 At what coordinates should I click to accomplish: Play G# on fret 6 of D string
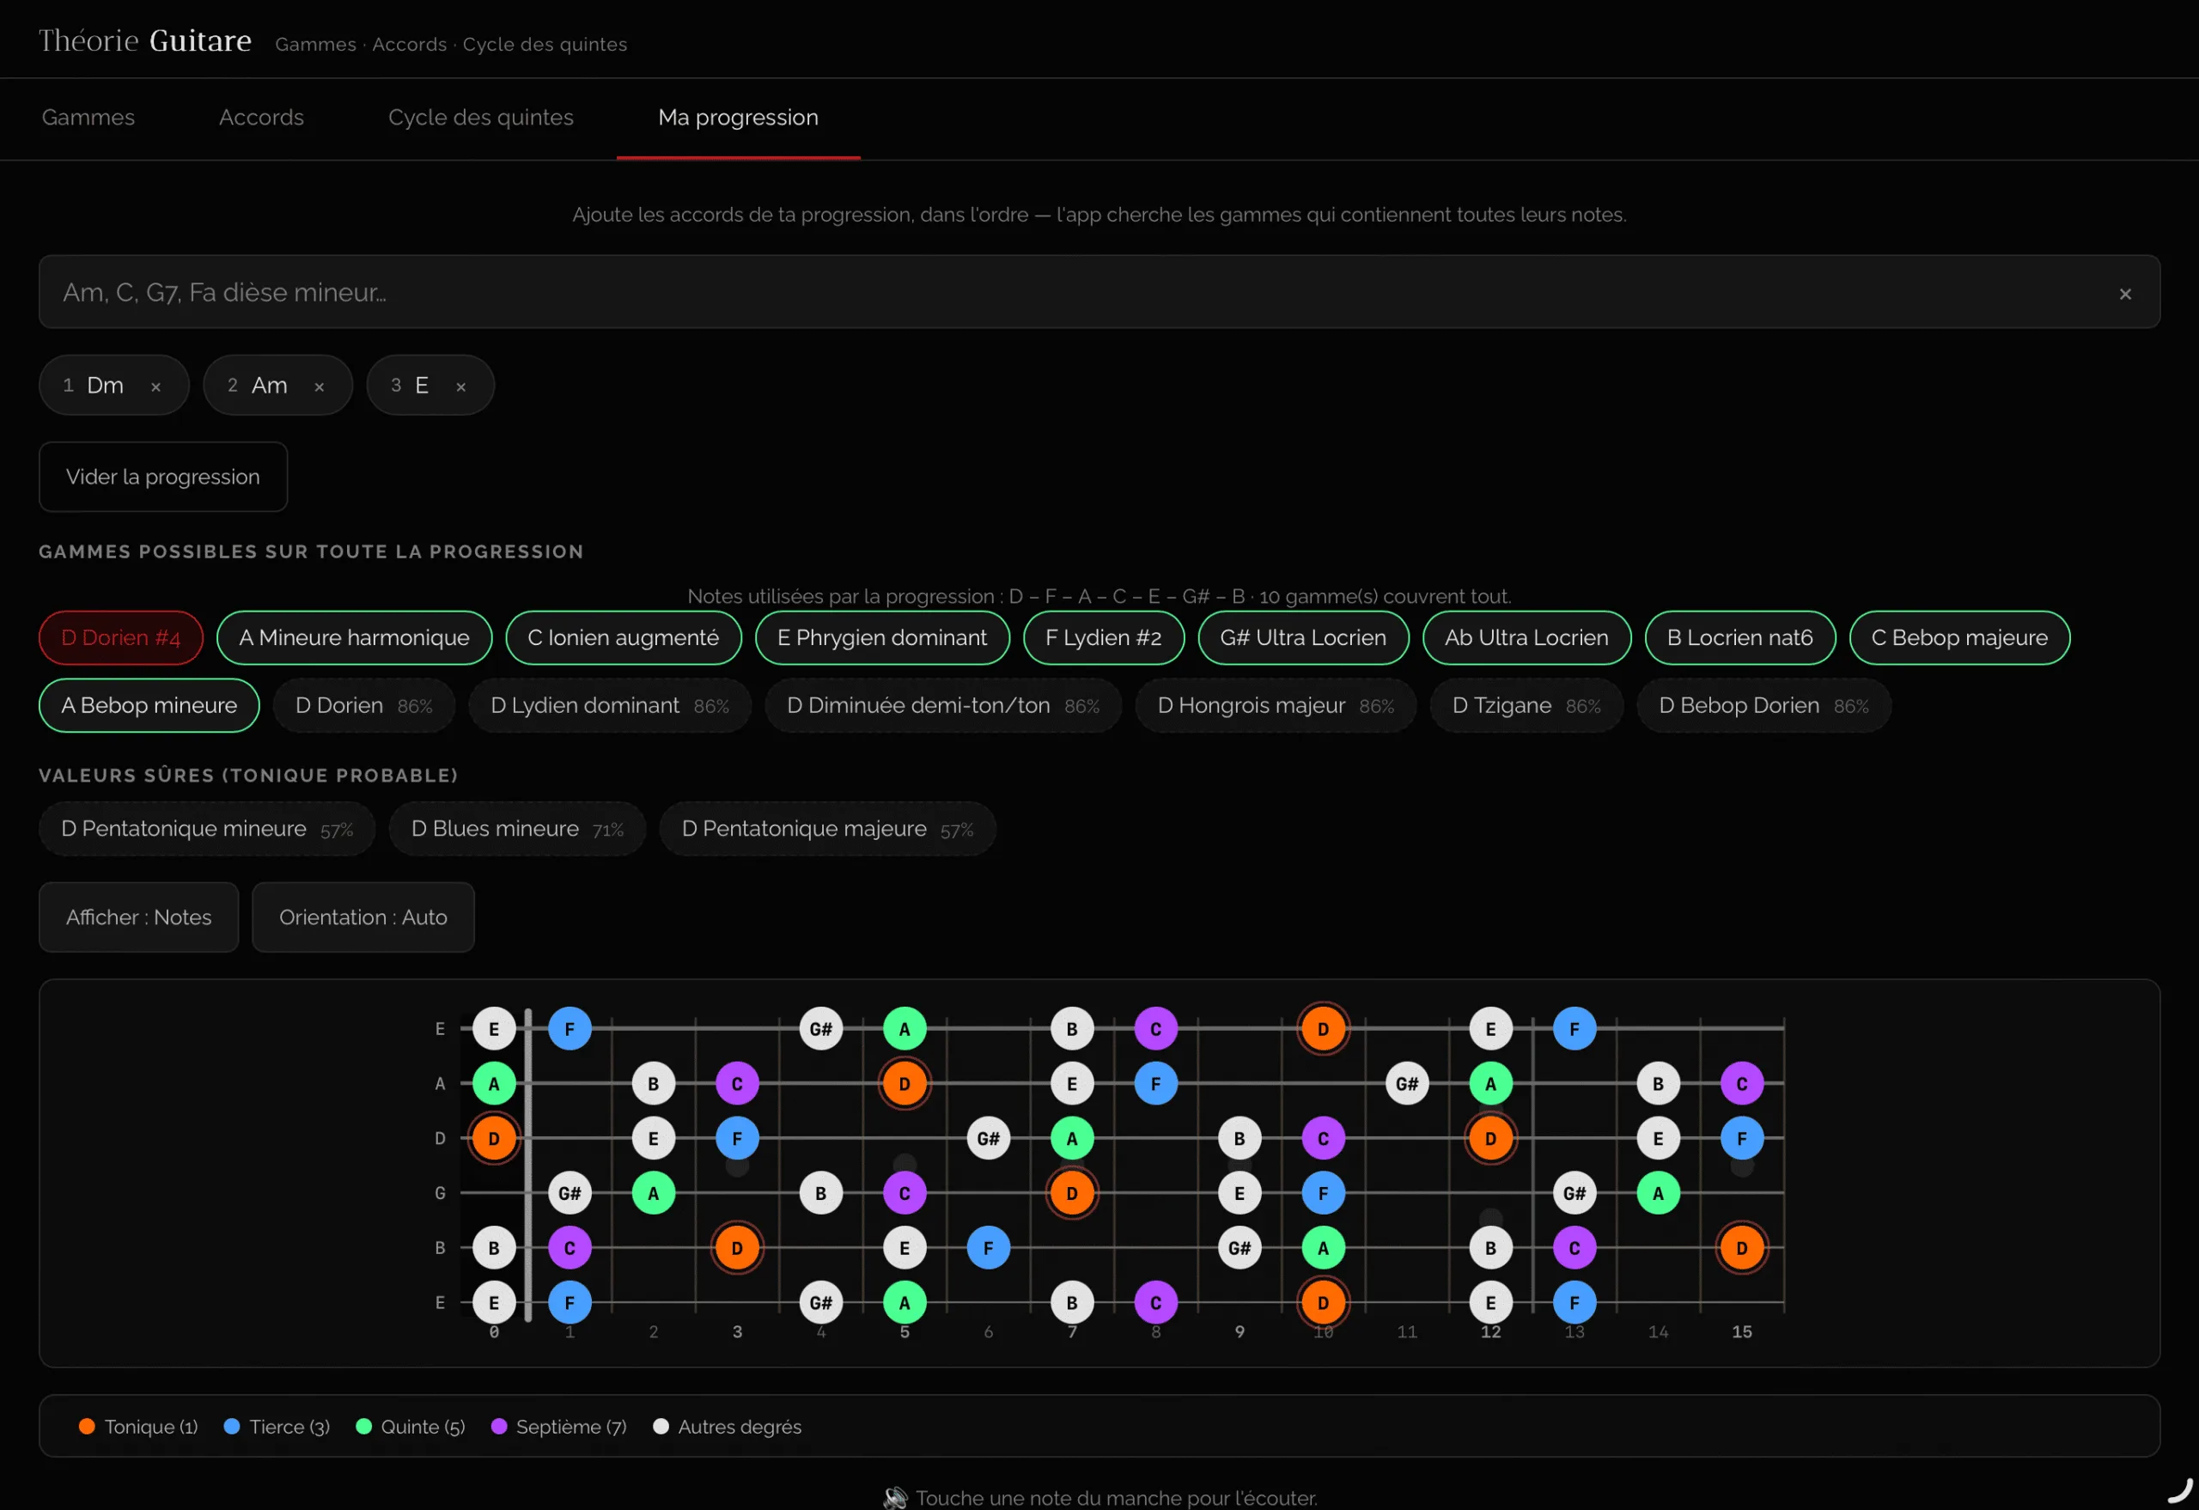(x=988, y=1138)
